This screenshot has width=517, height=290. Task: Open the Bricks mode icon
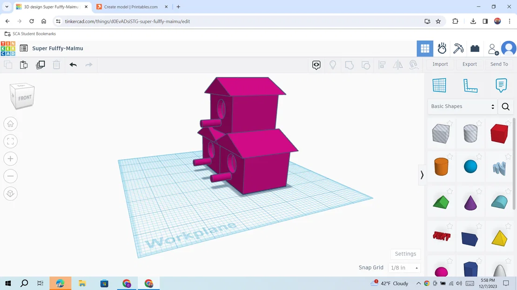click(x=475, y=49)
